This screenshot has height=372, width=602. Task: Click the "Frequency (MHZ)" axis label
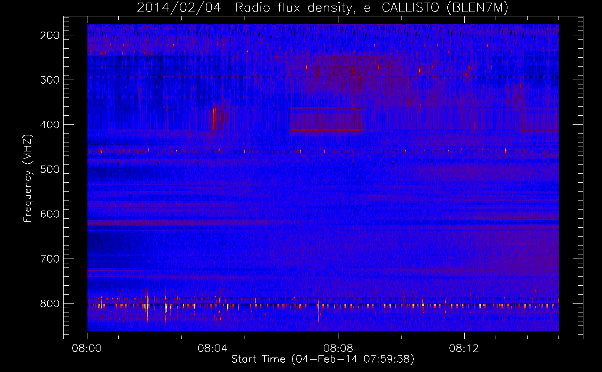click(x=28, y=178)
